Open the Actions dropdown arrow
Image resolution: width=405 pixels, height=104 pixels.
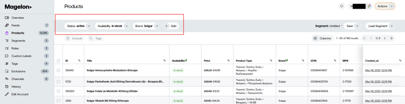coord(391,6)
